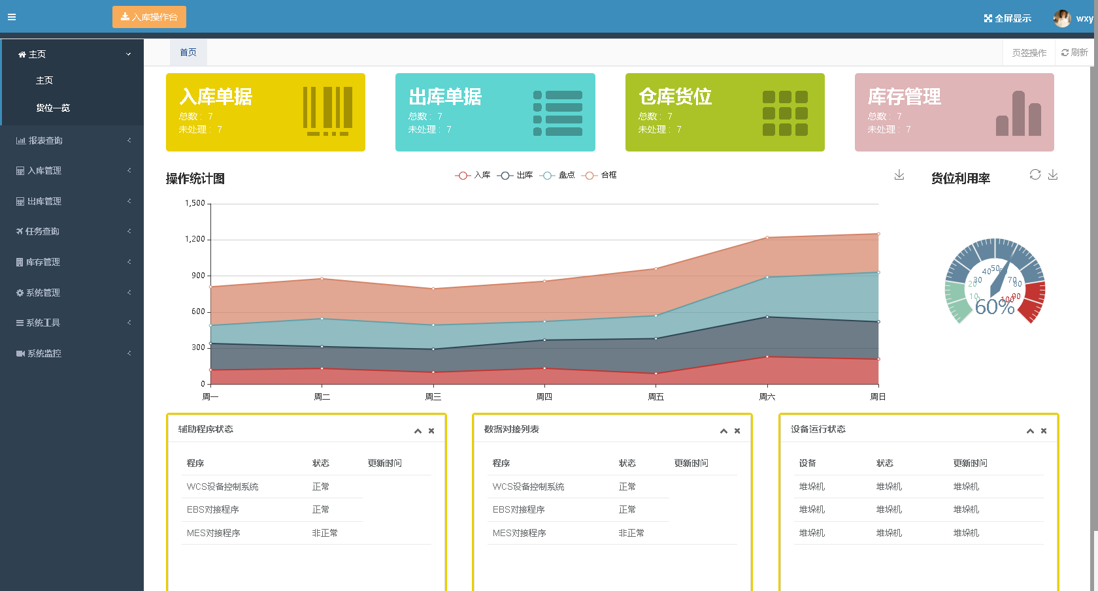Screen dimensions: 1098x591
Task: Click 非正常 status in 数据对接列表
Action: (631, 533)
